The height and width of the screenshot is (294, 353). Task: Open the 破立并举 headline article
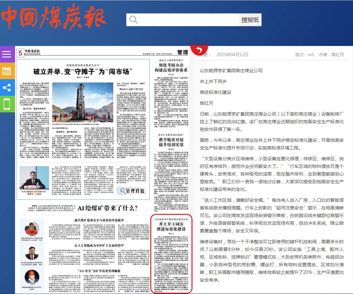pos(82,72)
